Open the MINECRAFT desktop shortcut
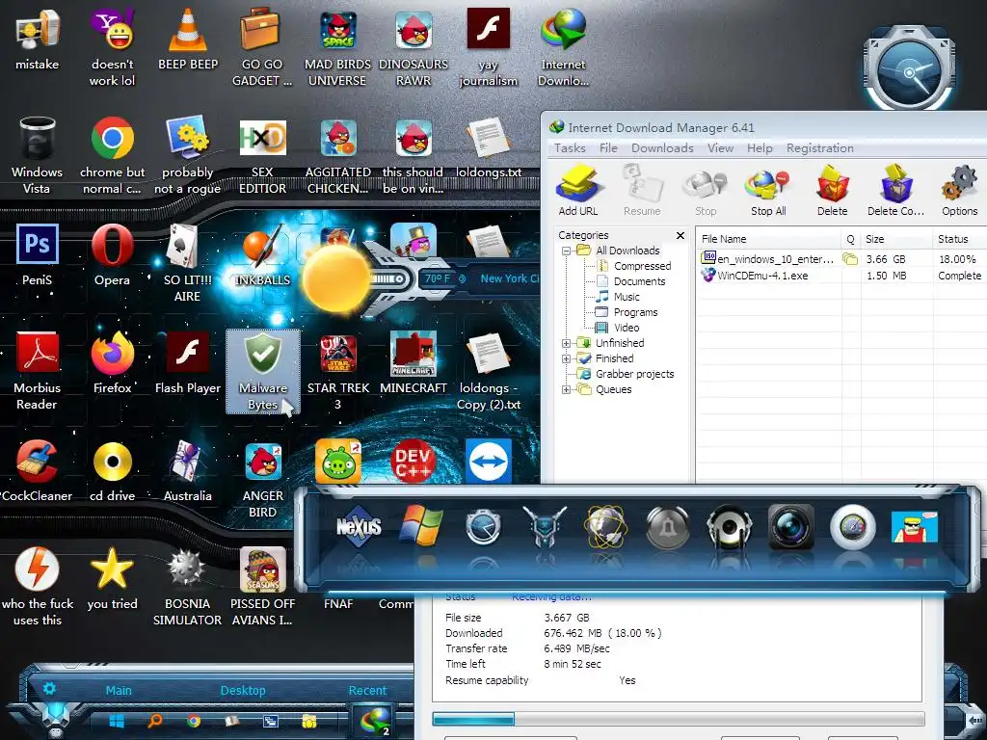987x740 pixels. click(x=413, y=363)
